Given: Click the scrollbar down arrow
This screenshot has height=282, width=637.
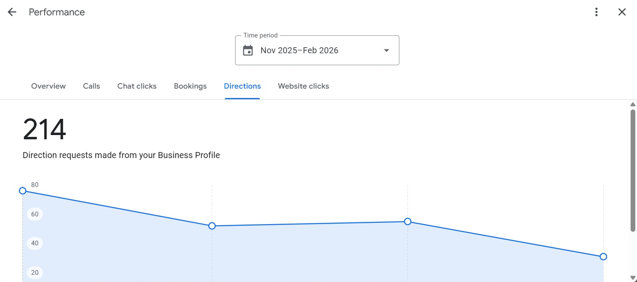Looking at the screenshot, I should coord(633,278).
